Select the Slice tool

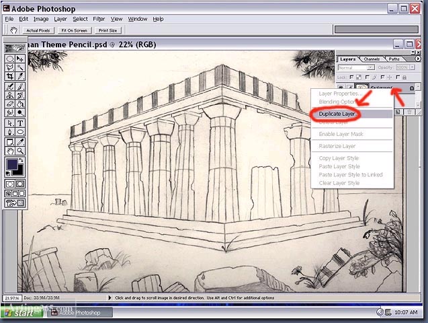pos(20,76)
